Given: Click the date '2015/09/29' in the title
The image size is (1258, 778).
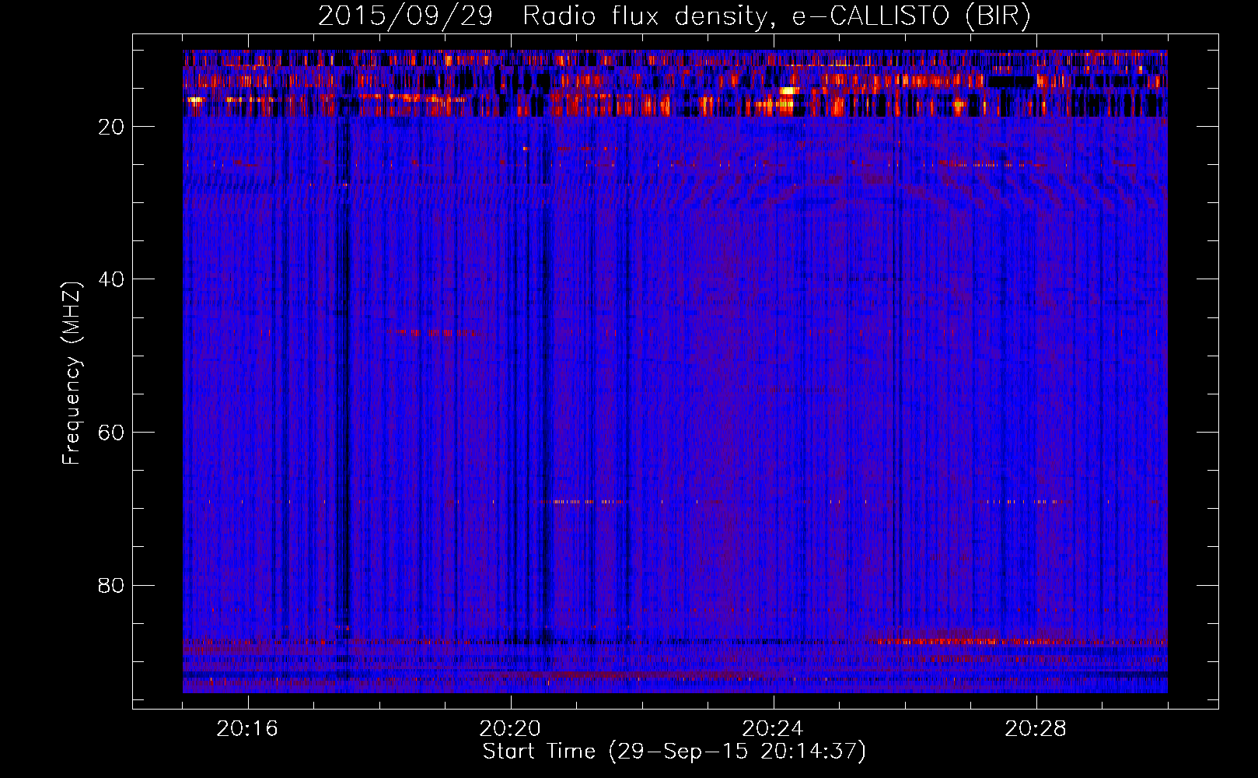Looking at the screenshot, I should click(x=405, y=16).
